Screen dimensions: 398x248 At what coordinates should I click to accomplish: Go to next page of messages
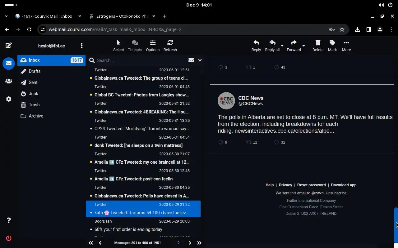[190, 243]
